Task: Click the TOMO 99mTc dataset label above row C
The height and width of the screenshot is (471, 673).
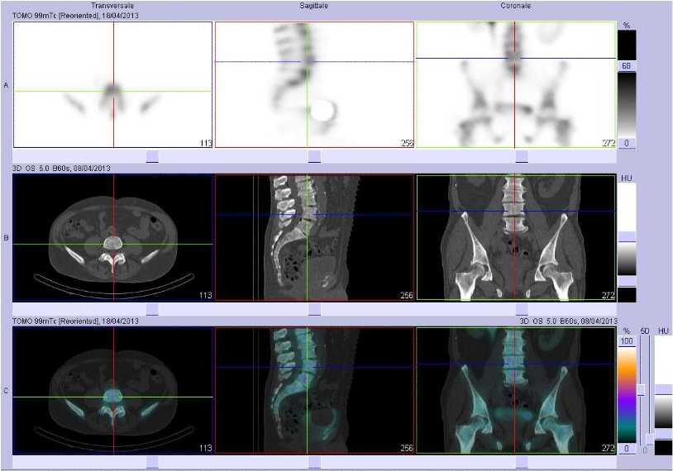Action: (x=75, y=321)
